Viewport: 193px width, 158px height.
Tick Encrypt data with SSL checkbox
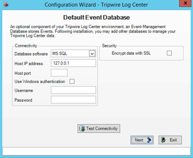[169, 53]
